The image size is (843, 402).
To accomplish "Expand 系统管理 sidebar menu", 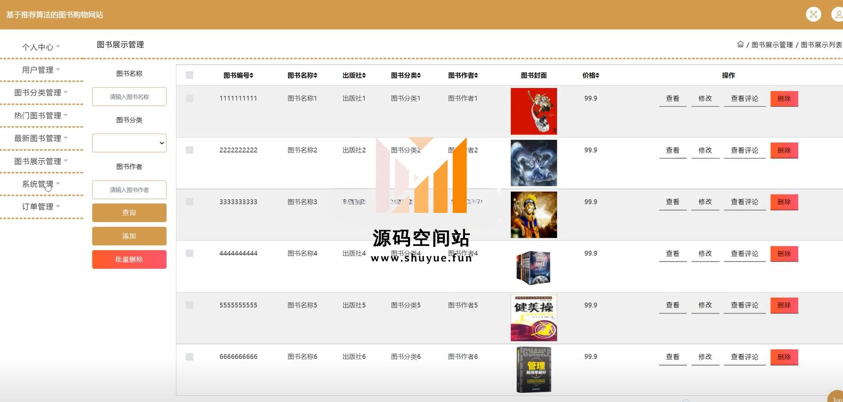I will tap(41, 184).
